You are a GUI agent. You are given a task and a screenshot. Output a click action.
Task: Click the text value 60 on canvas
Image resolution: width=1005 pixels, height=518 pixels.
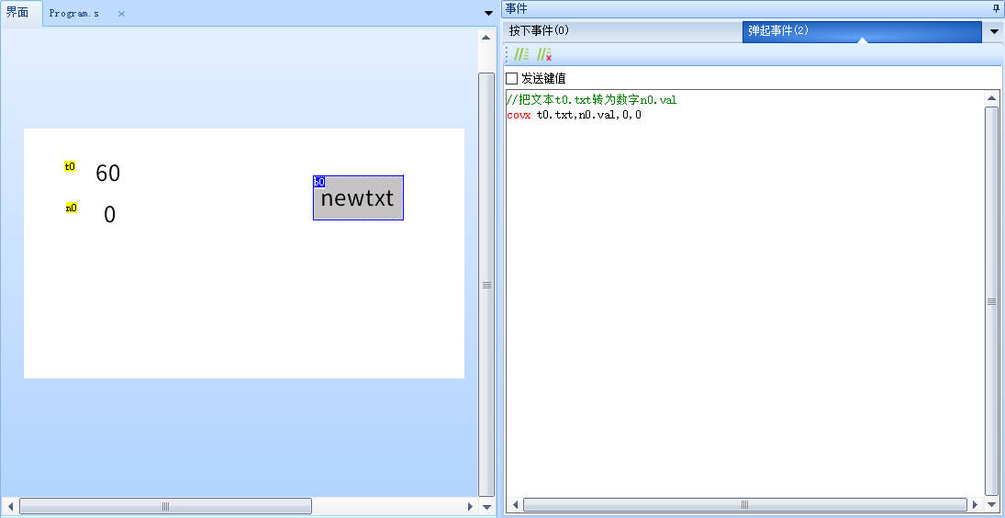tap(107, 173)
